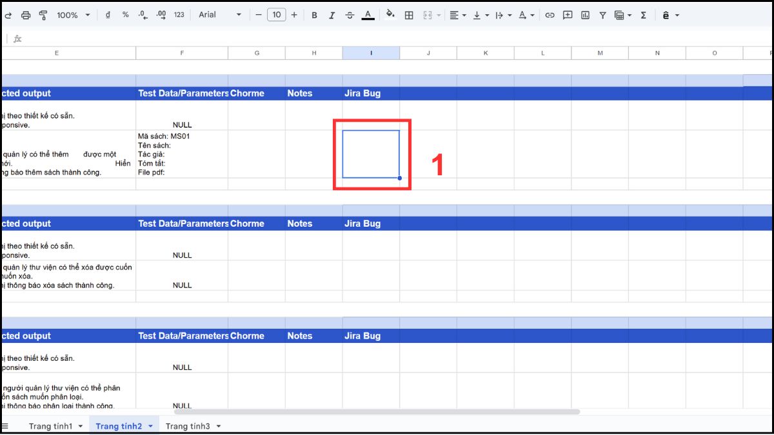Insert a comment using the comment icon

(x=567, y=14)
